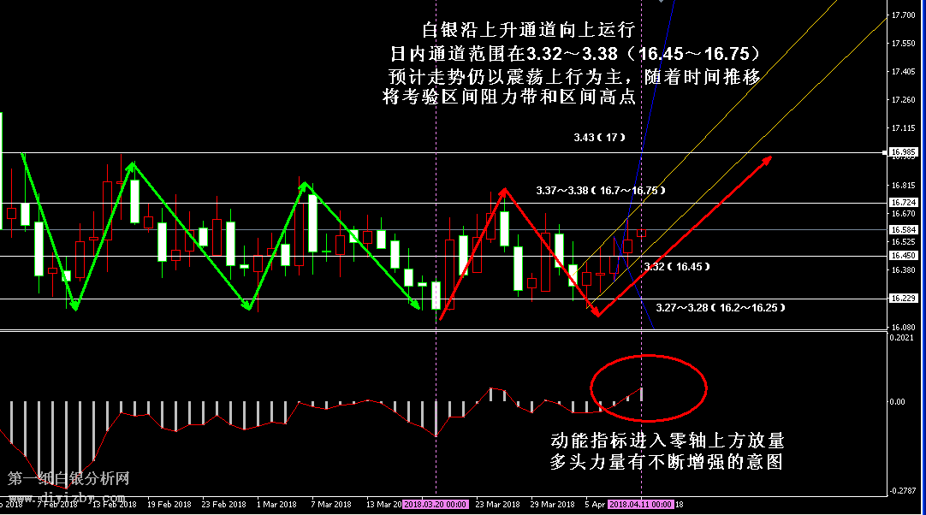Click the 3.43 (17) resistance annotation

coord(601,137)
